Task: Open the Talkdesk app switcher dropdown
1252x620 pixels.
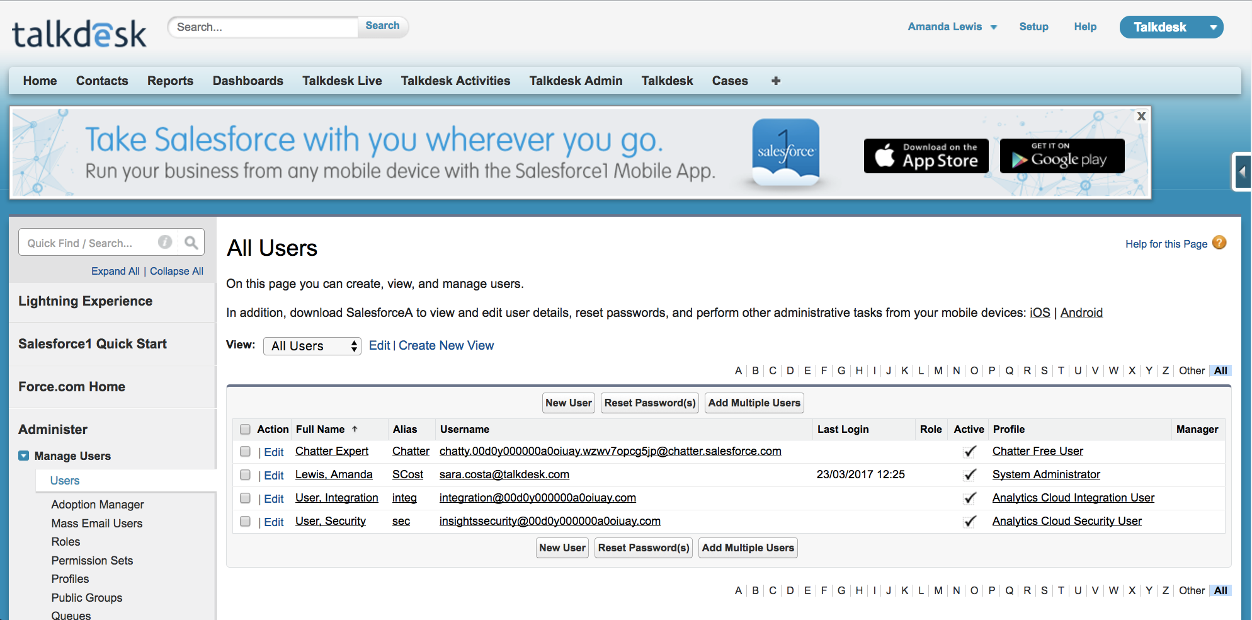Action: (x=1171, y=27)
